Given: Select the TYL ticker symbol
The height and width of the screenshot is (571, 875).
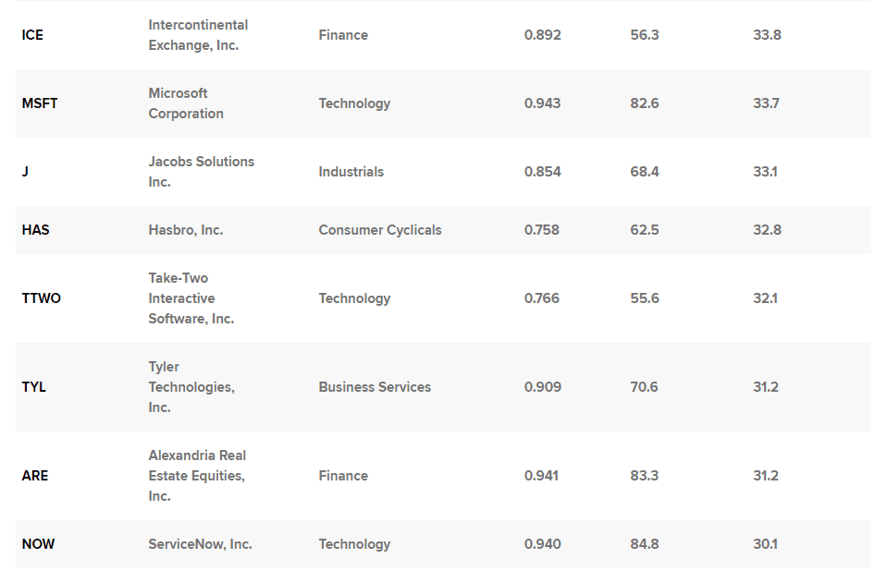Looking at the screenshot, I should tap(33, 387).
